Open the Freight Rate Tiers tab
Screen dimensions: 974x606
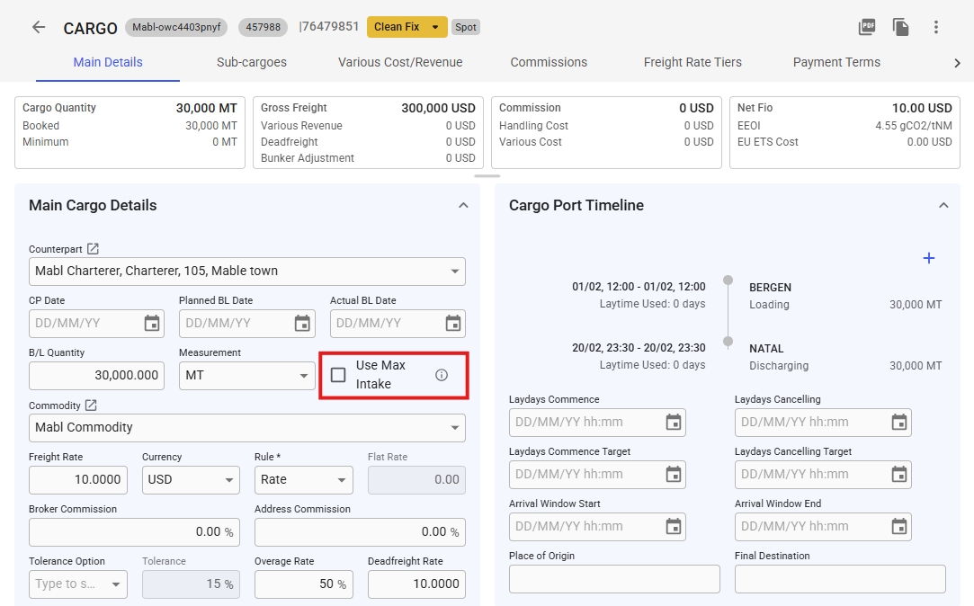coord(693,63)
